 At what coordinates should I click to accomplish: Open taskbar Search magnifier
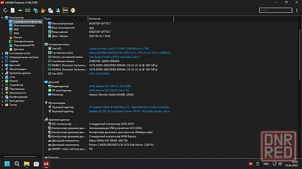[x=17, y=164]
